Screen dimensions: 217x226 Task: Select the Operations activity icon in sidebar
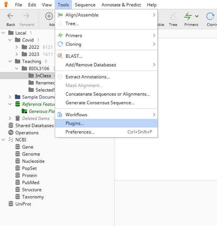click(11, 132)
